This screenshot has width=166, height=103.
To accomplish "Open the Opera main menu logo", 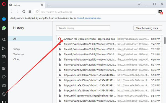I will coord(4,4).
